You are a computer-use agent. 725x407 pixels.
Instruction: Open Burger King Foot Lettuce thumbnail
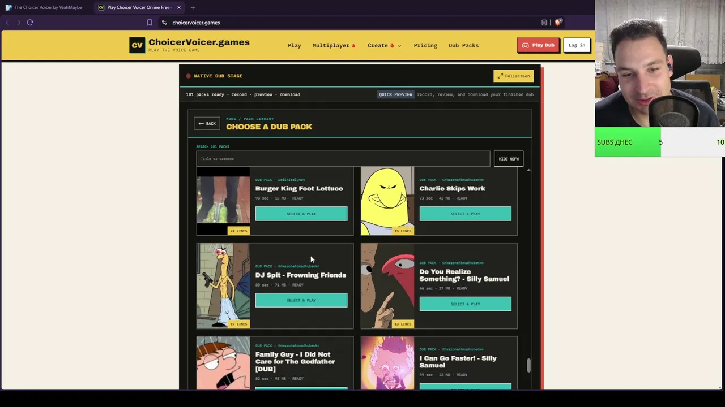pyautogui.click(x=223, y=201)
